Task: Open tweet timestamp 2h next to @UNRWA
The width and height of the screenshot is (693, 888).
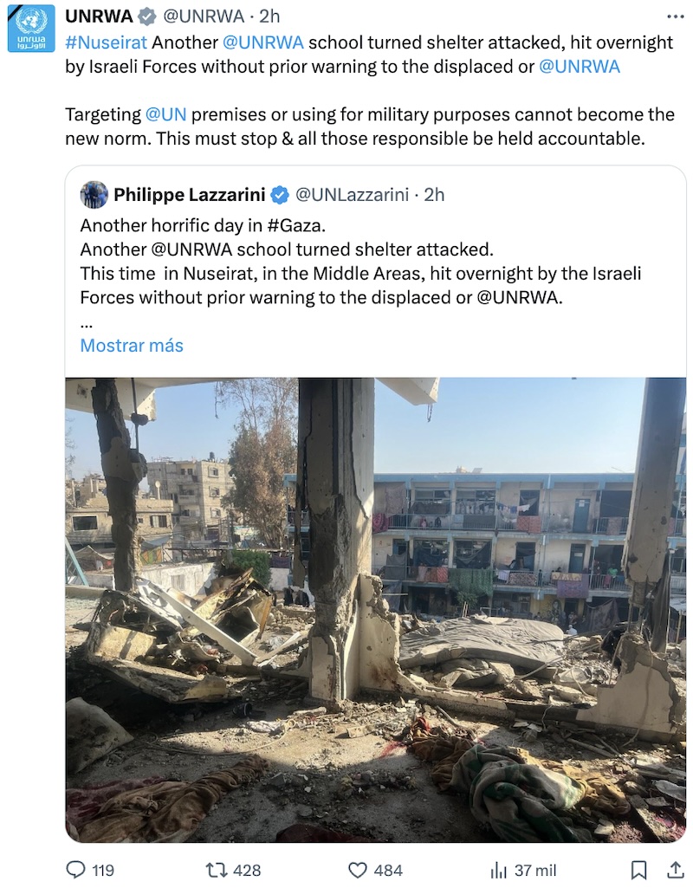Action: tap(269, 16)
